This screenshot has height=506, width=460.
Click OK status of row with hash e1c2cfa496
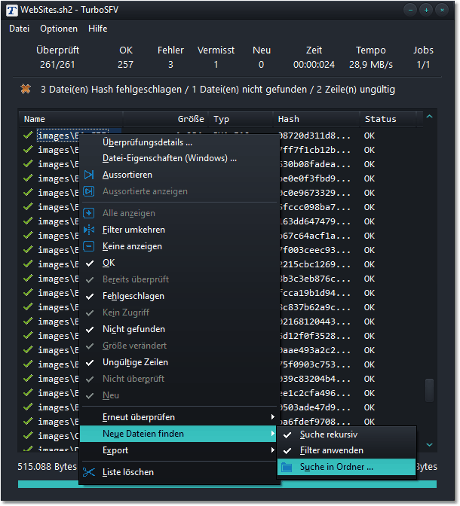[x=370, y=393]
